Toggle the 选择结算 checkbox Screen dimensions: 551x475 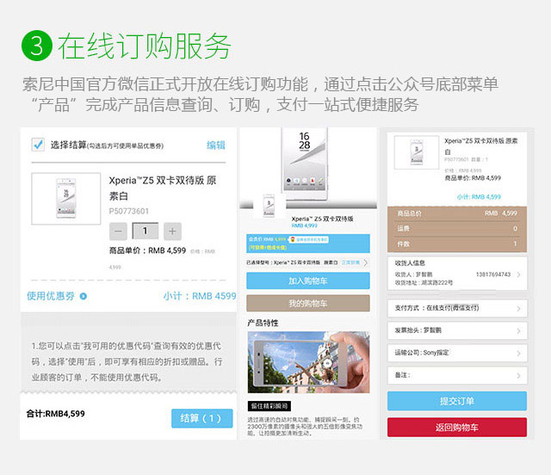point(38,145)
